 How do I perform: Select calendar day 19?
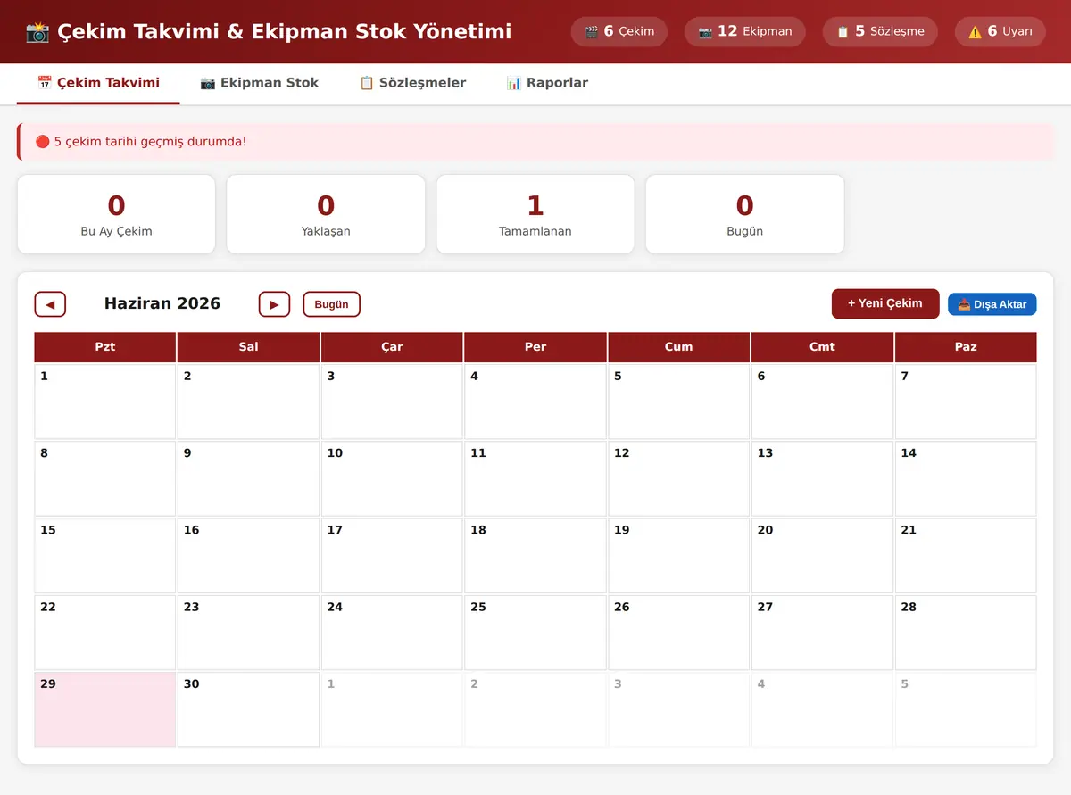tap(678, 556)
